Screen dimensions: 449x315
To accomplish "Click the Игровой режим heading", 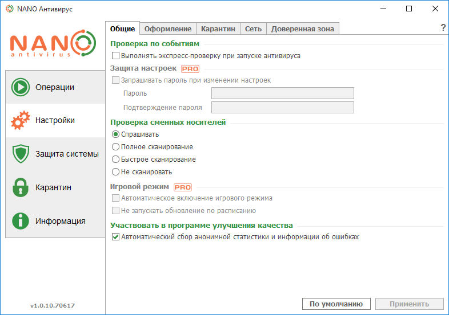I will click(139, 187).
